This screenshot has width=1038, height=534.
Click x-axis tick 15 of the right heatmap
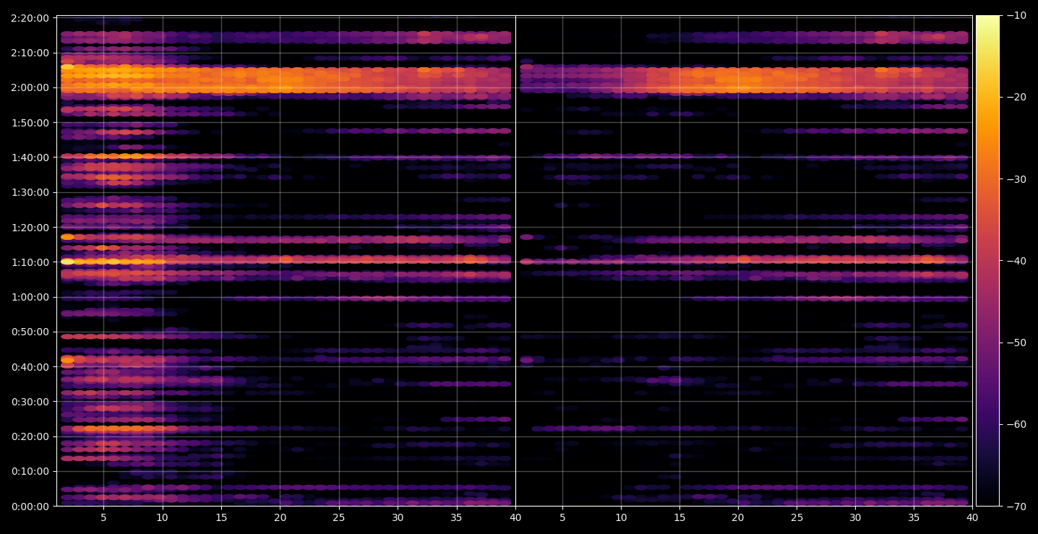[679, 517]
